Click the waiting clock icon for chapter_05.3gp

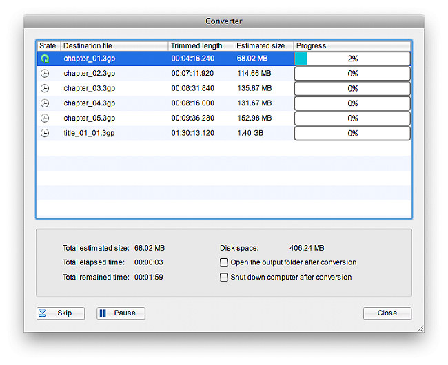(x=45, y=118)
